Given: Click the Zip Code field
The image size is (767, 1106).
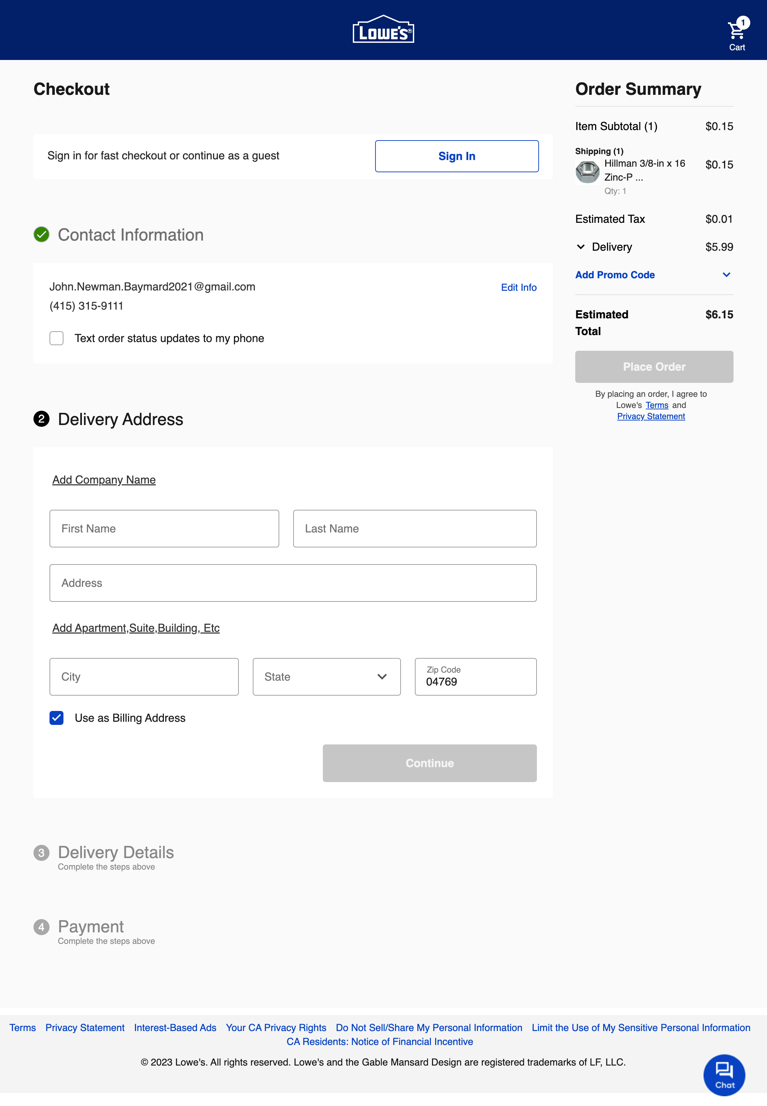Looking at the screenshot, I should pyautogui.click(x=475, y=677).
